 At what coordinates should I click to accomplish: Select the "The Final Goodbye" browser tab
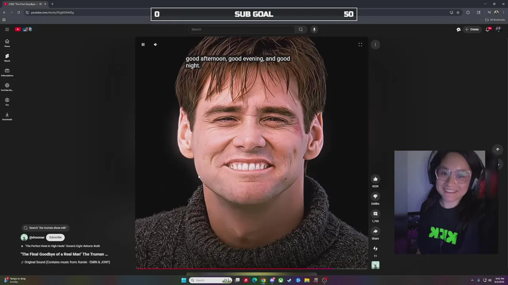(x=25, y=4)
